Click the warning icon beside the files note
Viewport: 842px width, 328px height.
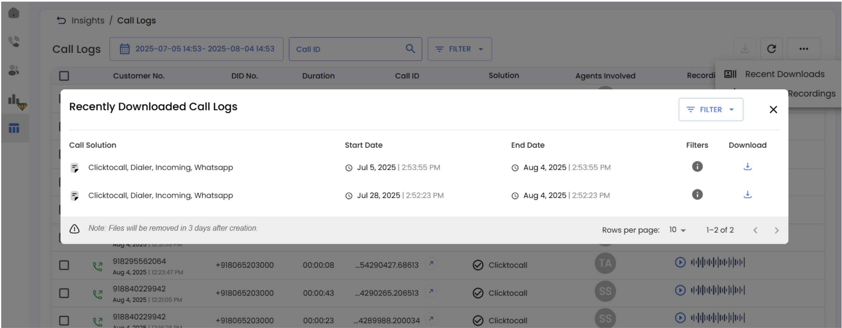click(75, 229)
